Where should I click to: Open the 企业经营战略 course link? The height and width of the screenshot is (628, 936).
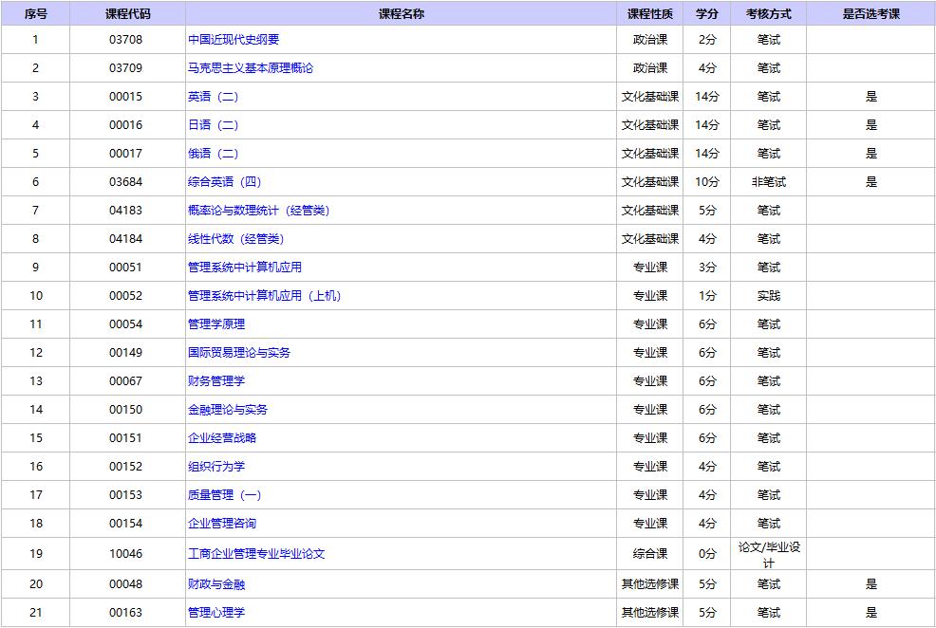coord(222,437)
